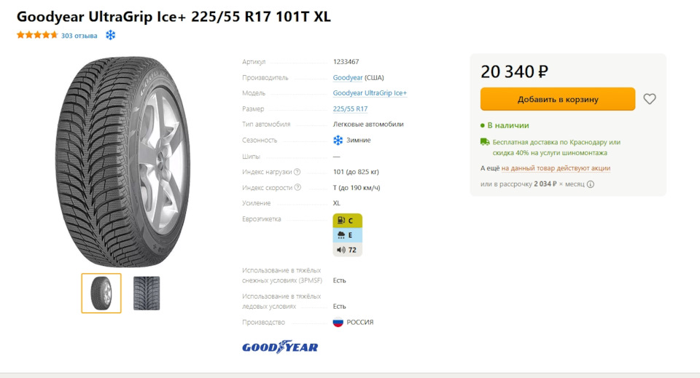Click fuel efficiency C eurolabel badge

coord(347,221)
